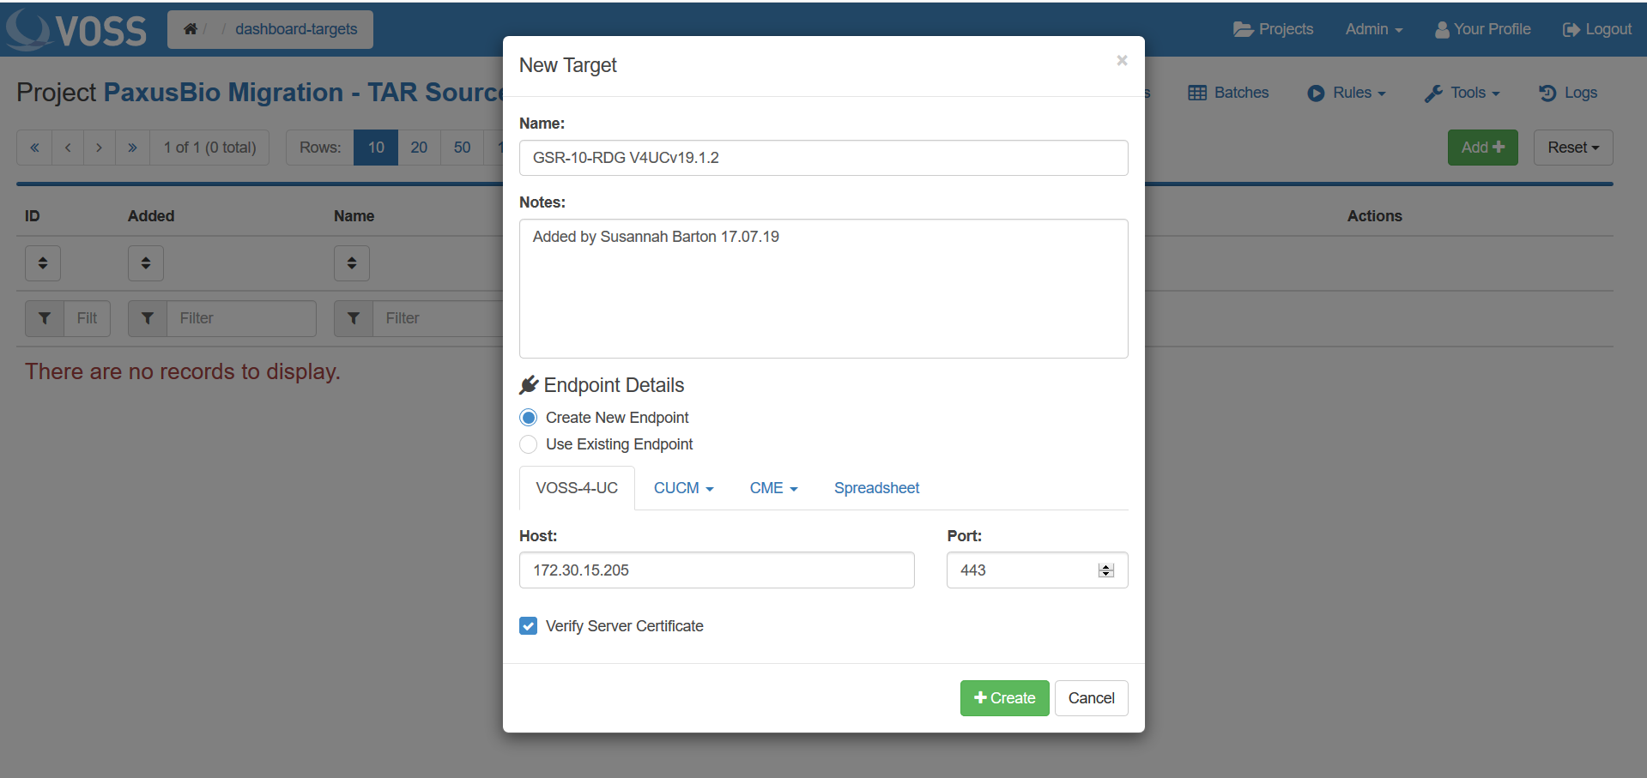Cancel the New Target dialog
Viewport: 1647px width, 778px height.
pos(1091,698)
